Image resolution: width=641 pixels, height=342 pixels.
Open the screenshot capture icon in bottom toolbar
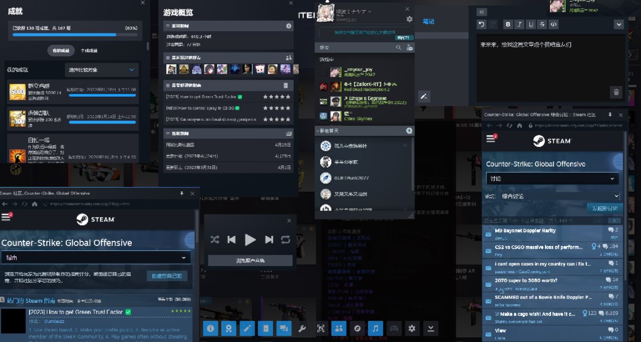tap(320, 329)
